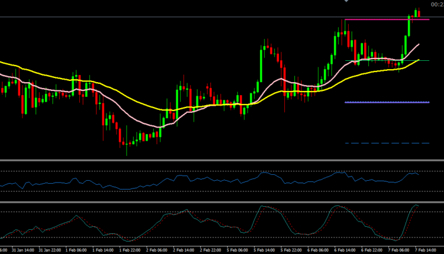Click the divider between RSI and stochastic panels
444x254 pixels.
tap(222, 203)
